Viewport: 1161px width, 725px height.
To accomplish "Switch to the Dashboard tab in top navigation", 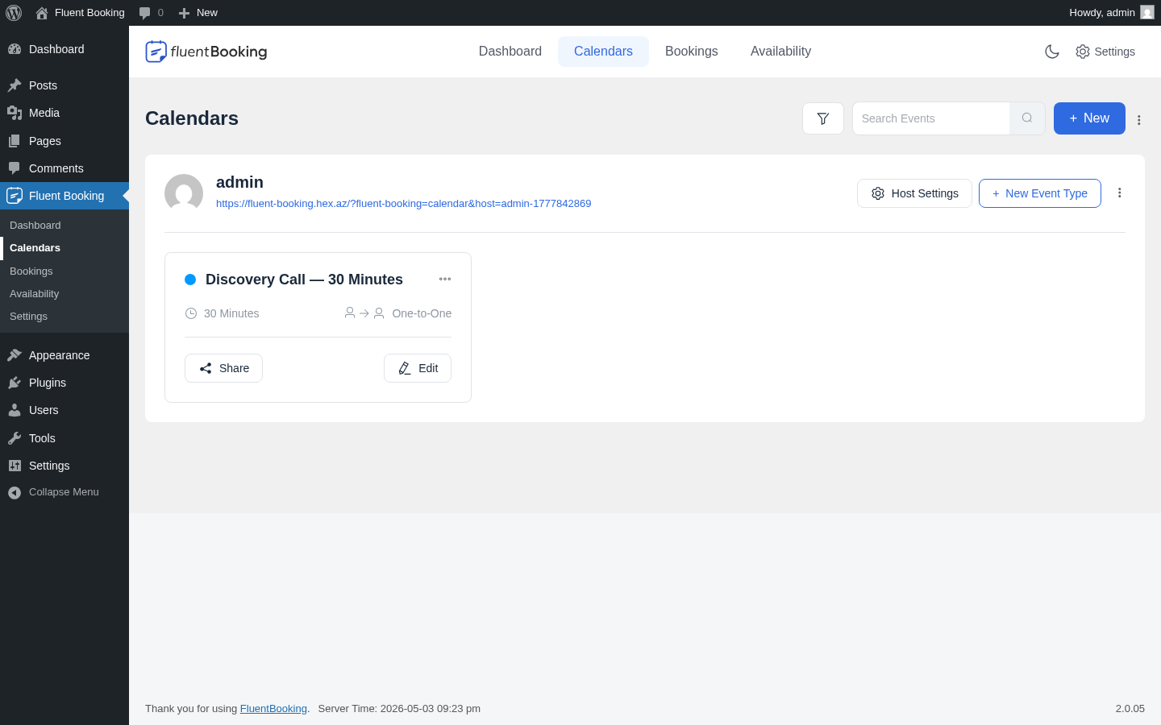I will pos(510,52).
